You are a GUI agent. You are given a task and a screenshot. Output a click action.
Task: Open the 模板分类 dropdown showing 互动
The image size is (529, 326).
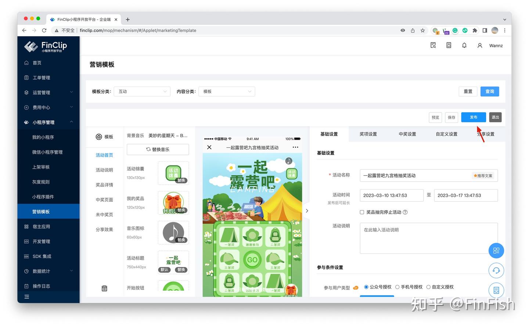tap(142, 91)
